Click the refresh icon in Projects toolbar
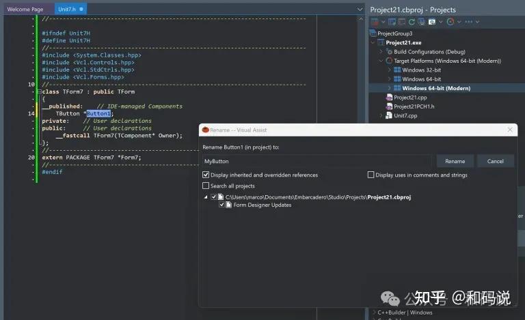The image size is (525, 320). (412, 22)
